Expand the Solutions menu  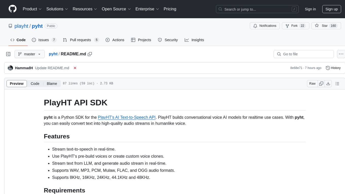[x=57, y=9]
